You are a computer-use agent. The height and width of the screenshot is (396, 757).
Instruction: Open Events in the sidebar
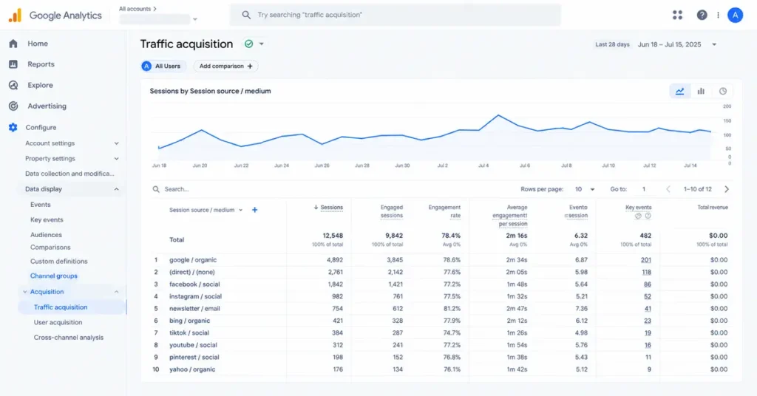(40, 205)
